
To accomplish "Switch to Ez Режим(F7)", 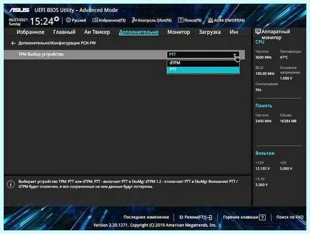I will click(195, 217).
